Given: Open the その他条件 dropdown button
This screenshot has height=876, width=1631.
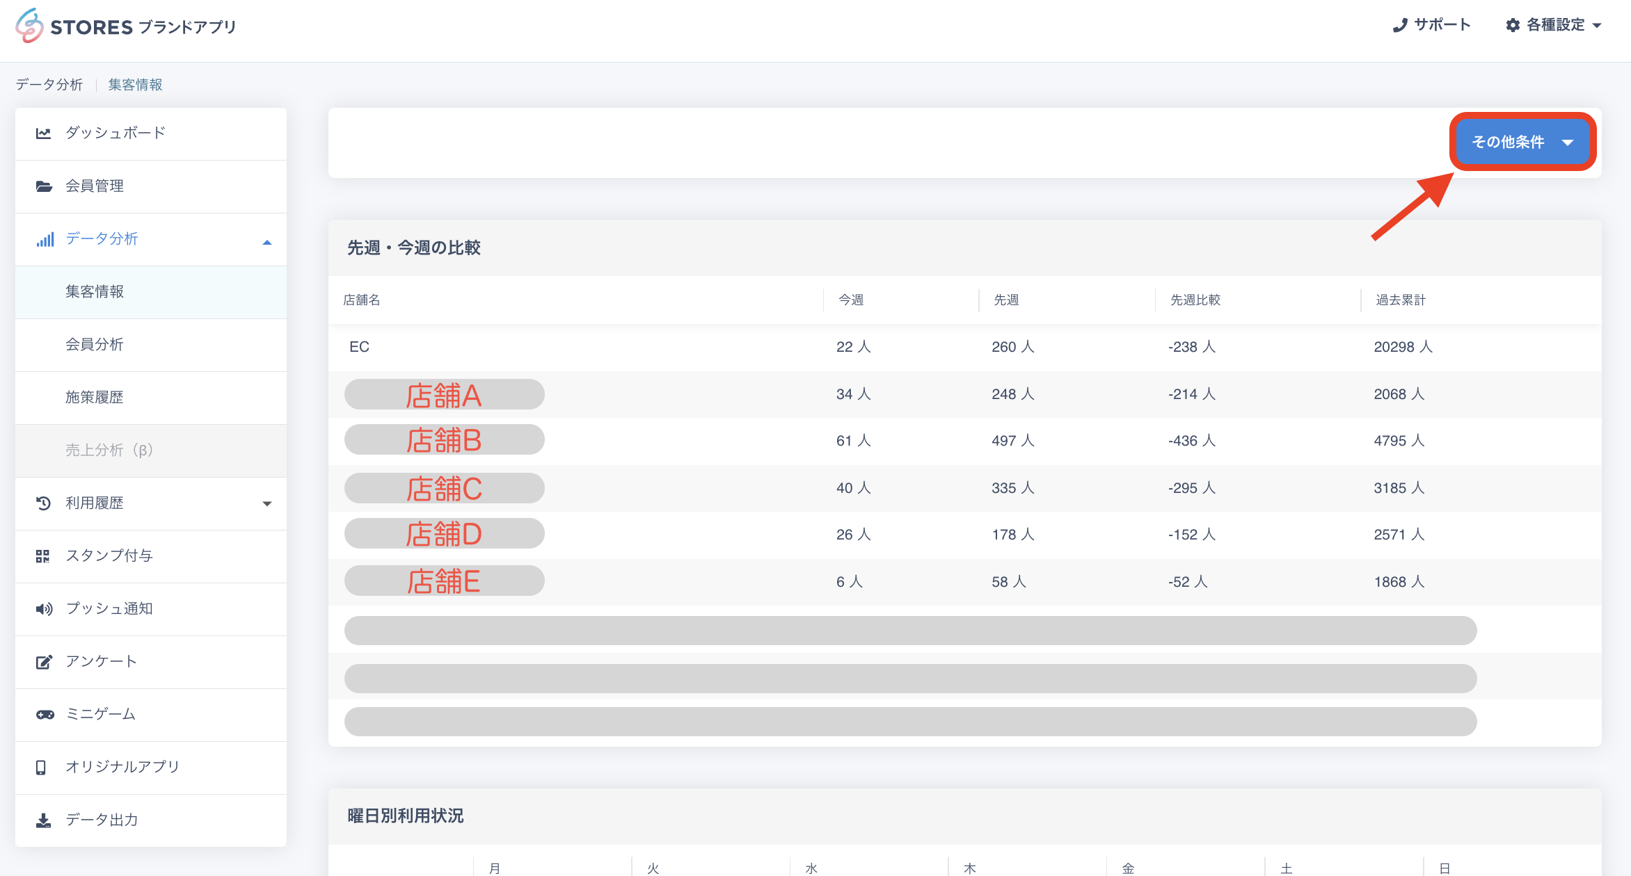Looking at the screenshot, I should click(1522, 142).
